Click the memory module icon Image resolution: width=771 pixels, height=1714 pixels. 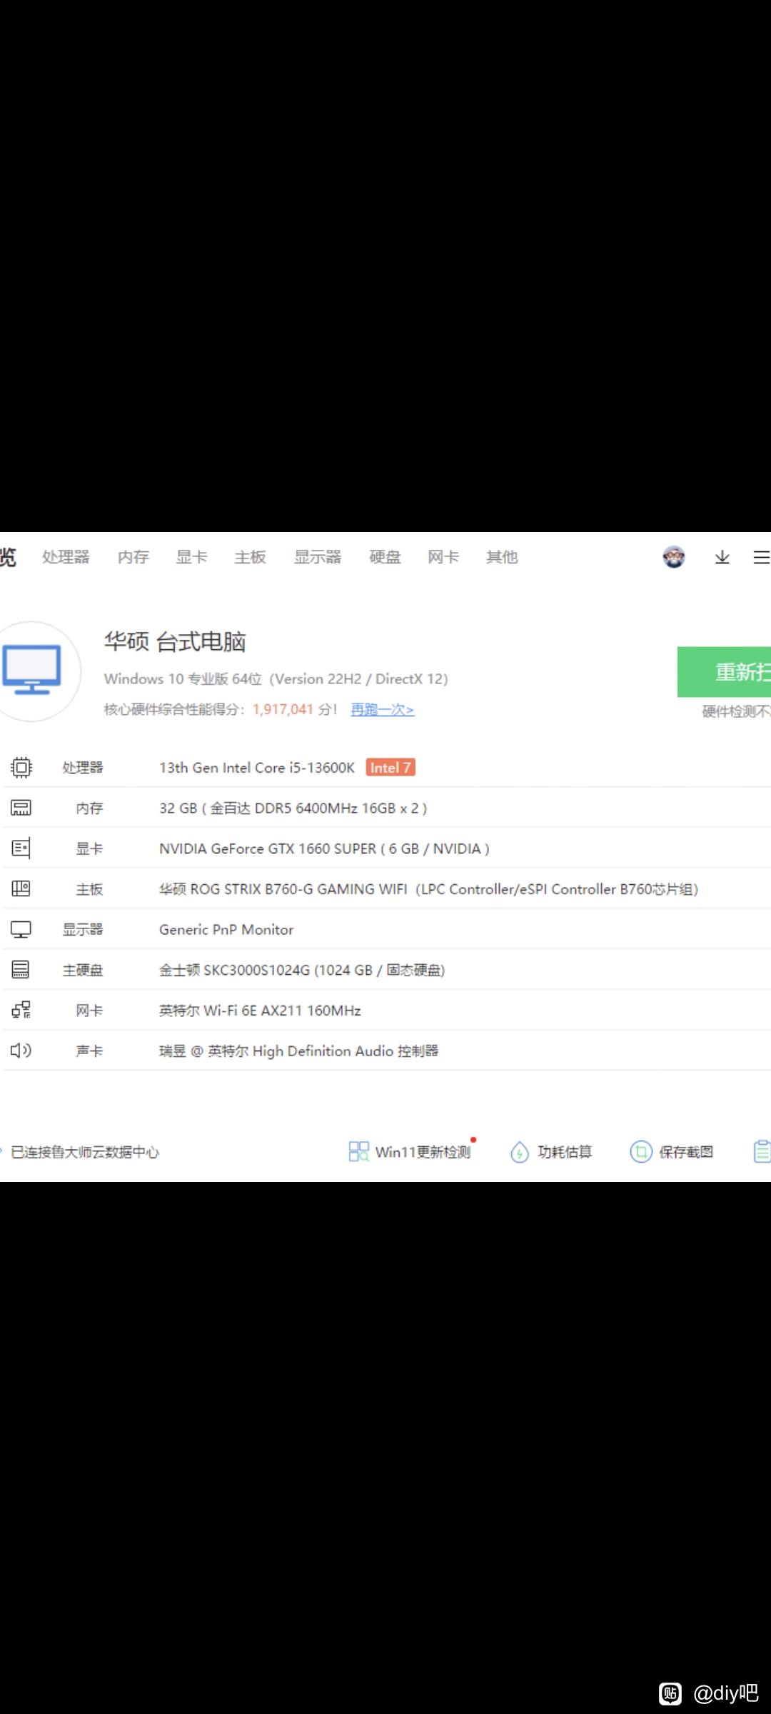tap(21, 808)
